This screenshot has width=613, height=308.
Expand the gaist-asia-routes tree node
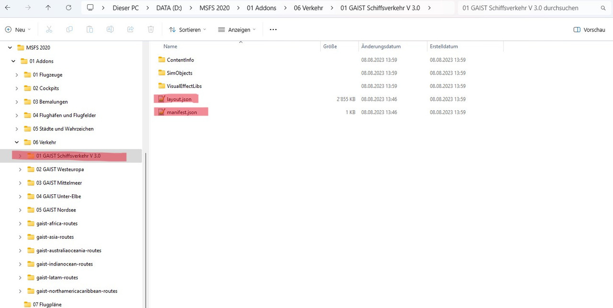tap(20, 237)
